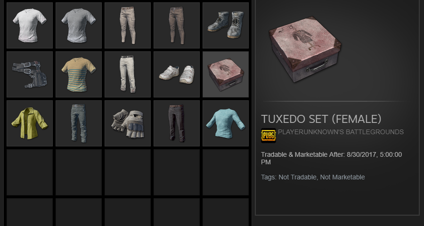The image size is (424, 226).
Task: Select the black utility belt holster item
Action: [x=30, y=74]
